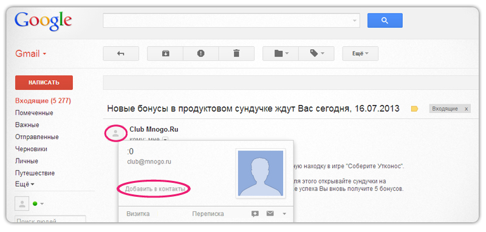Click the НАПИСАТЬ compose button
The width and height of the screenshot is (486, 232).
pos(44,83)
